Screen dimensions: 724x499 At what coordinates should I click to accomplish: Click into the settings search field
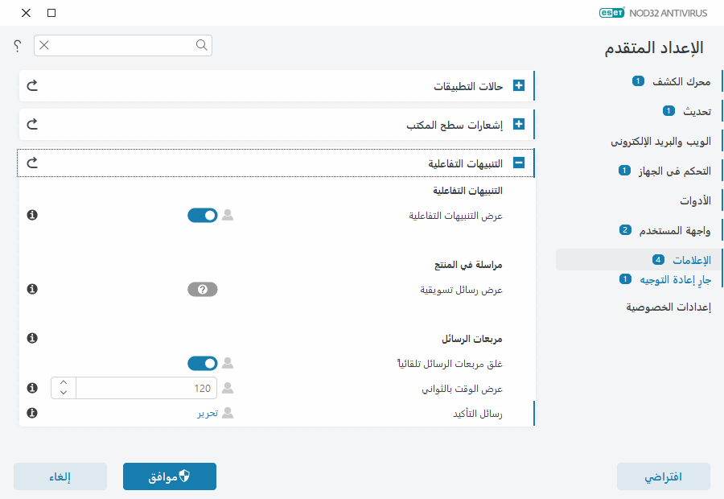(x=123, y=45)
